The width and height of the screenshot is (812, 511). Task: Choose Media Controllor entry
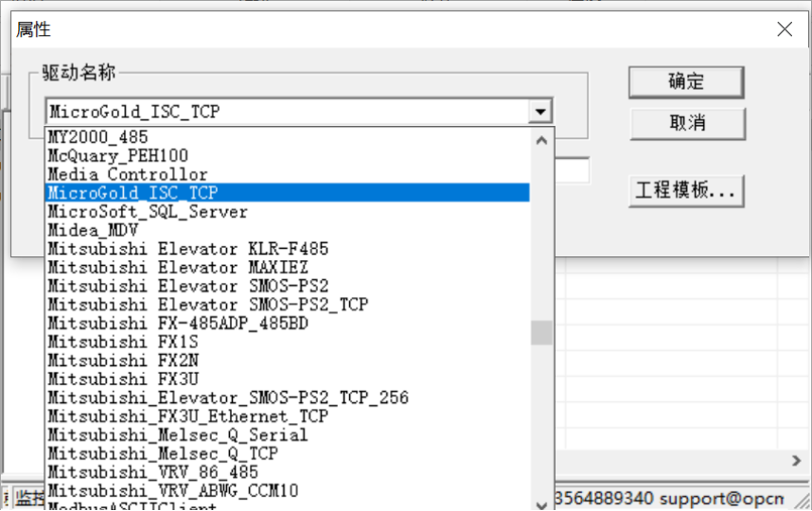point(288,174)
